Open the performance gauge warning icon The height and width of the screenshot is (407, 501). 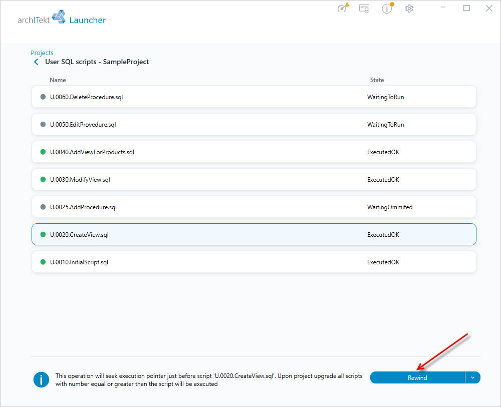(343, 8)
